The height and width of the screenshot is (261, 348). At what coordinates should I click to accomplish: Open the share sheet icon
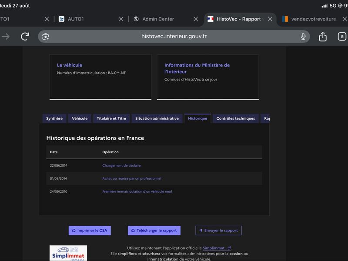[323, 37]
